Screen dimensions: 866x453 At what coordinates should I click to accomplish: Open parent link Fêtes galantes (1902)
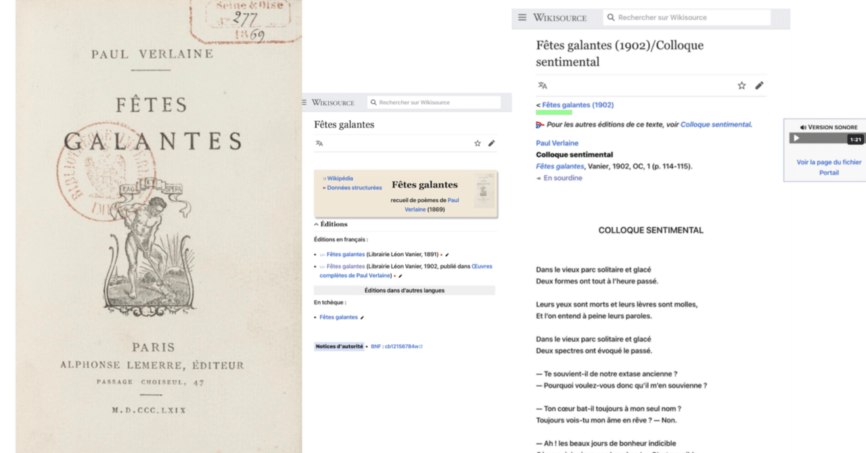[578, 105]
